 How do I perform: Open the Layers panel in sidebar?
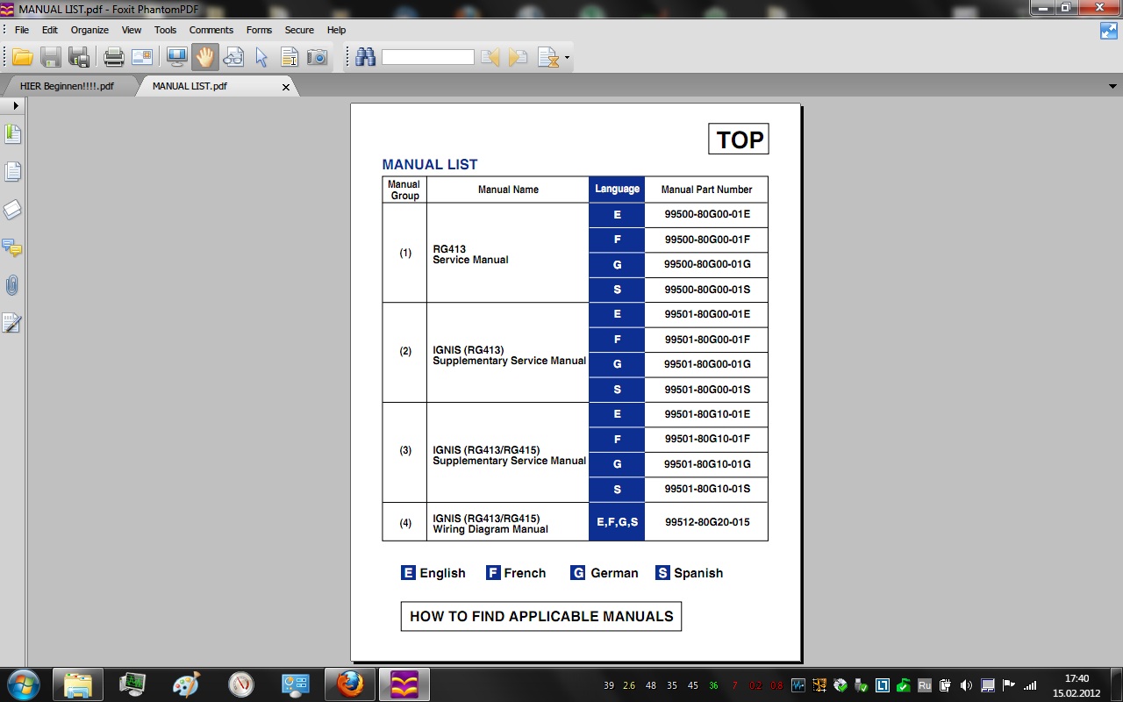12,210
